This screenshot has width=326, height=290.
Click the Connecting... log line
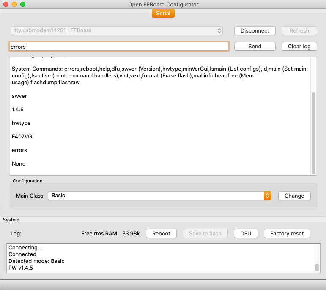coord(25,248)
